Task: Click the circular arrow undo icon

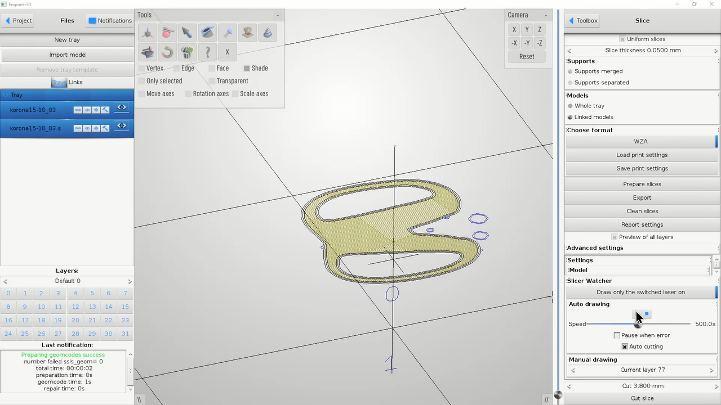Action: pos(167,52)
